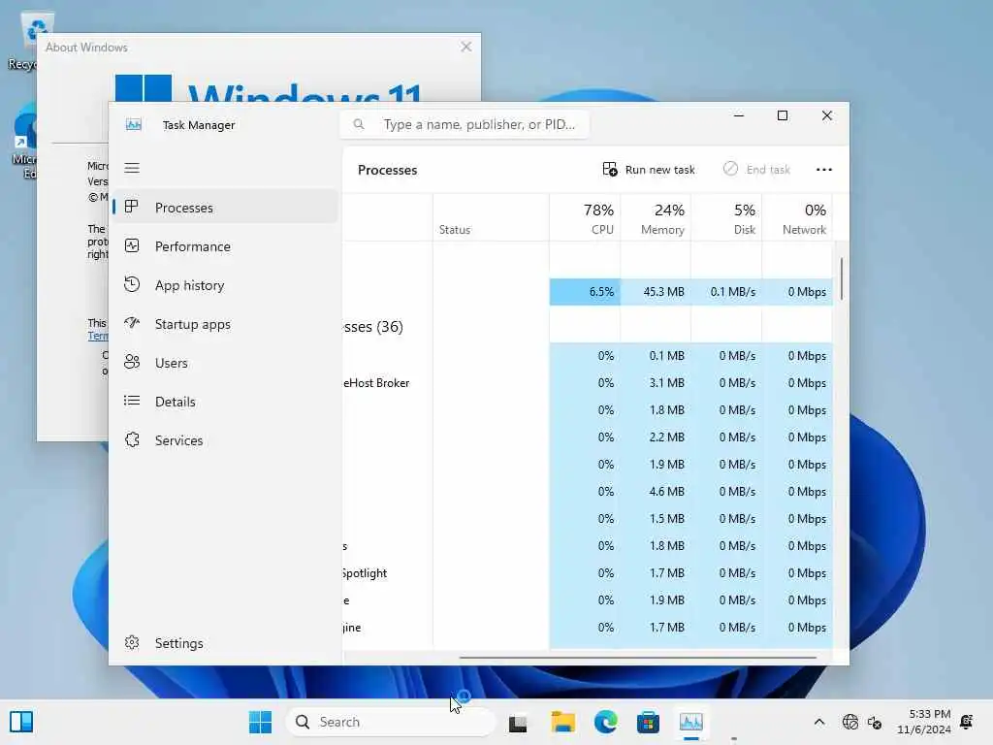This screenshot has height=745, width=993.
Task: Open Microsoft Store from taskbar
Action: click(x=648, y=722)
